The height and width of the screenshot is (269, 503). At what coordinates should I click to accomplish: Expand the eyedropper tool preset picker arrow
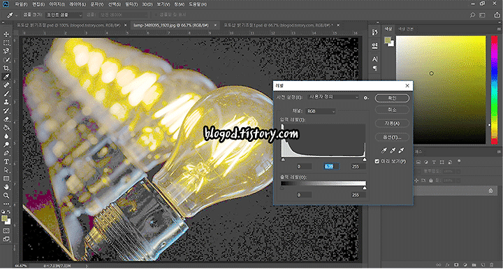tap(16, 15)
